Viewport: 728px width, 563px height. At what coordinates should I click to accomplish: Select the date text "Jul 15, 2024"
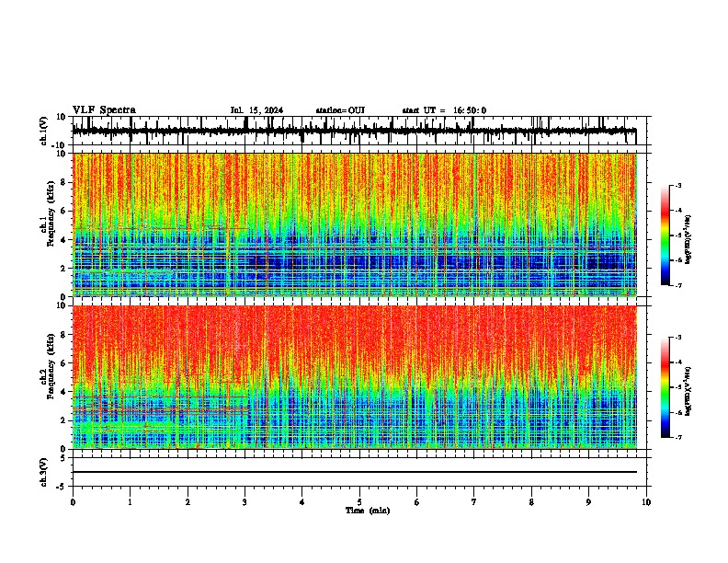click(256, 110)
